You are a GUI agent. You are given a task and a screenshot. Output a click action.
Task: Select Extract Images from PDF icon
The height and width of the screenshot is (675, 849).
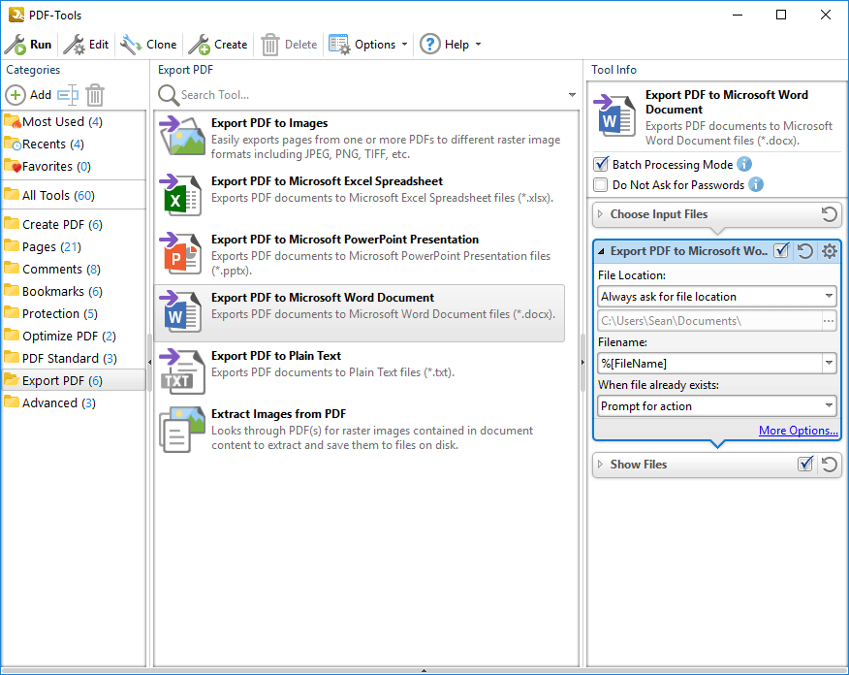(x=182, y=429)
